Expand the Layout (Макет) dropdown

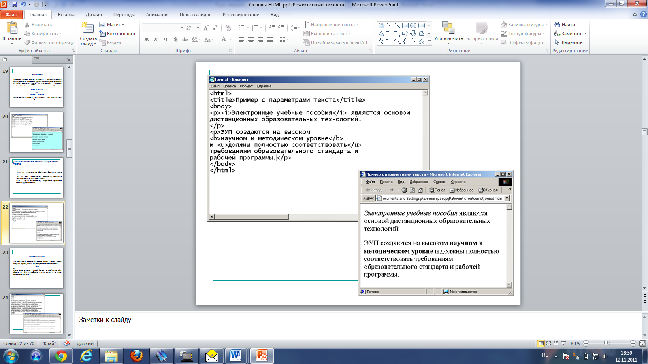click(112, 25)
